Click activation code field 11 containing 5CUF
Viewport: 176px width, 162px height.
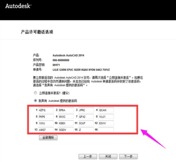pyautogui.click(x=86, y=123)
